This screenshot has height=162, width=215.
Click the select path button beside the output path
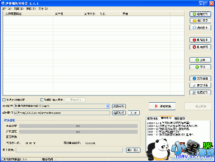[x=119, y=113]
